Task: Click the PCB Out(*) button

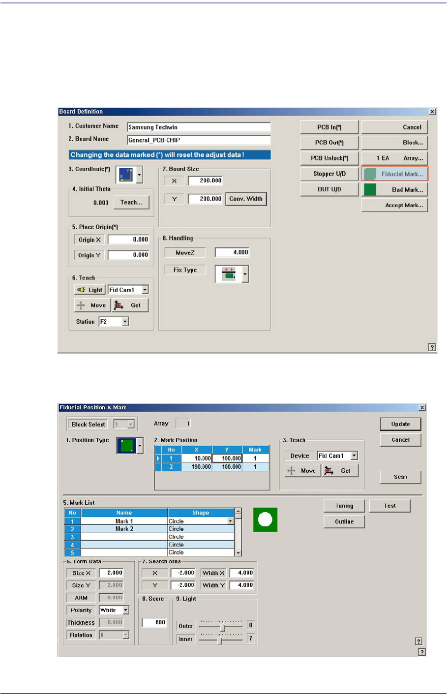Action: tap(329, 143)
